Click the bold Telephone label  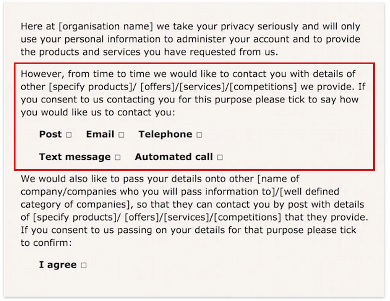click(x=165, y=134)
